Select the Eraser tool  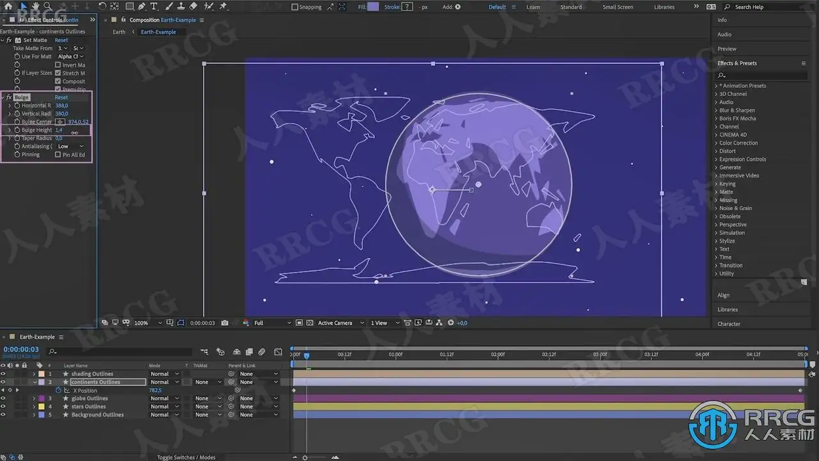pos(194,6)
